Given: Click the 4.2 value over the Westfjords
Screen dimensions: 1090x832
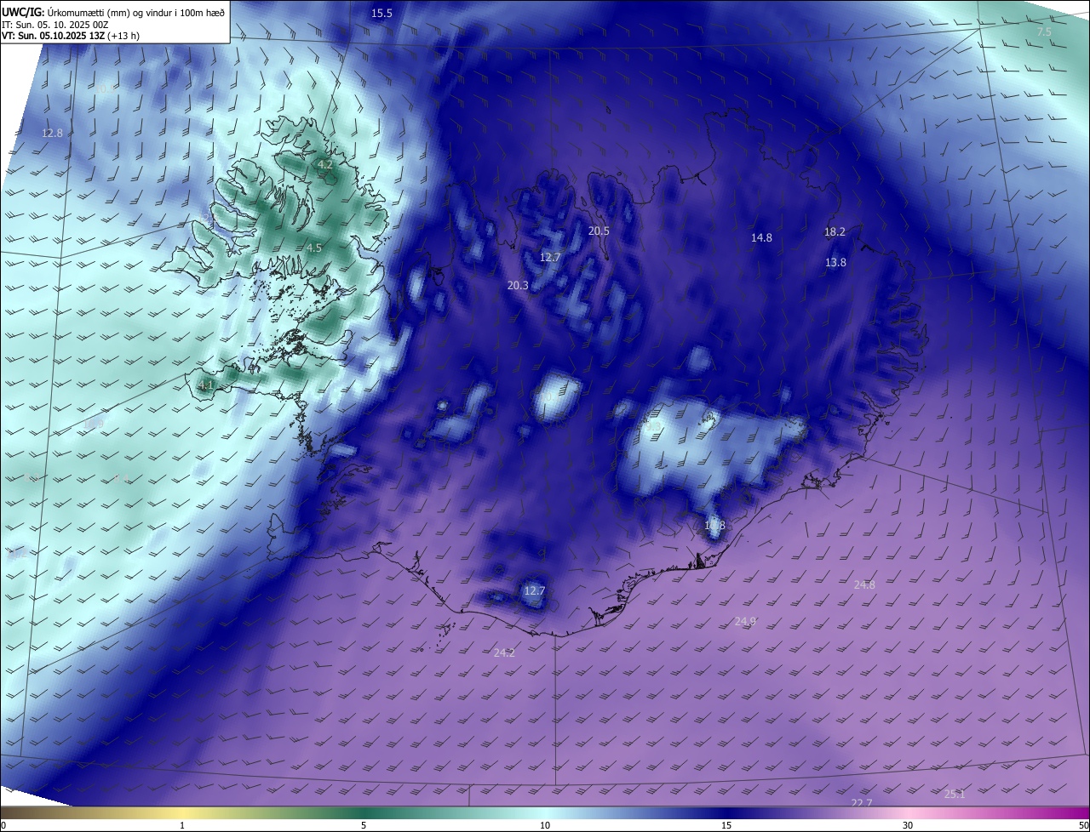Looking at the screenshot, I should click(x=325, y=165).
